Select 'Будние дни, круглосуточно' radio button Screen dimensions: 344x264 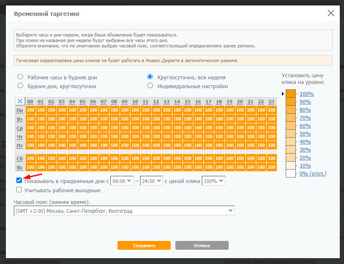(x=20, y=86)
